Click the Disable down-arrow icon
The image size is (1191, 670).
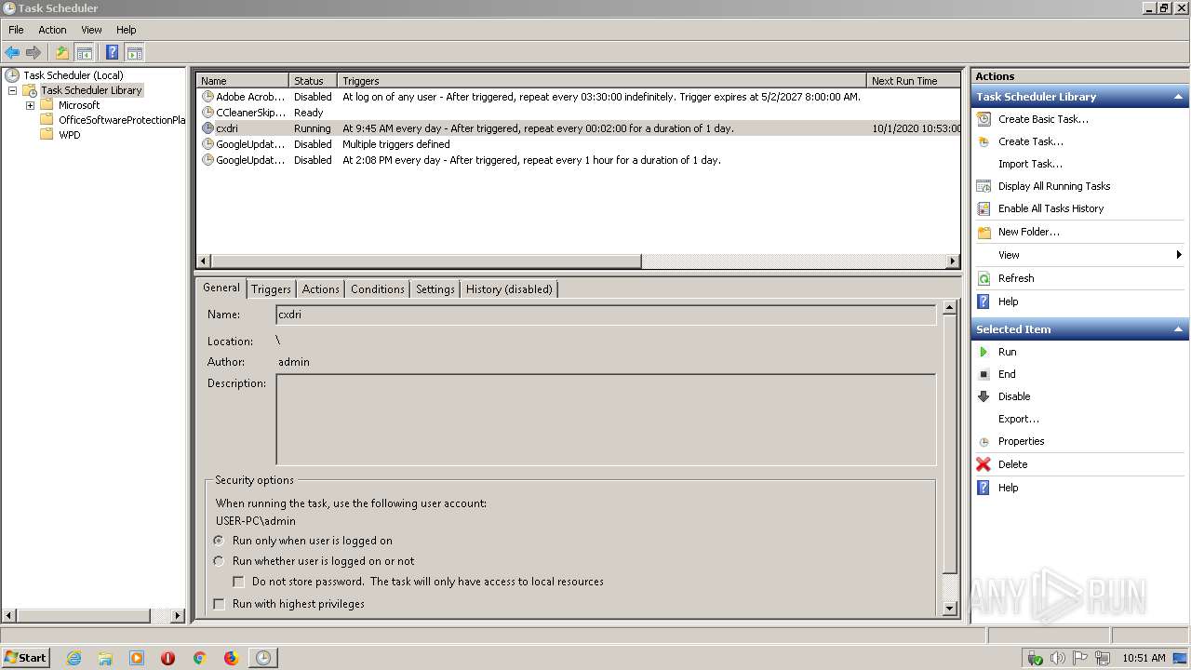(984, 396)
